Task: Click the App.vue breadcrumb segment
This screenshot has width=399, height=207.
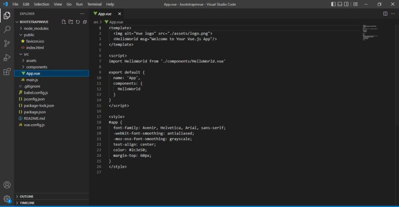Action: pyautogui.click(x=114, y=22)
